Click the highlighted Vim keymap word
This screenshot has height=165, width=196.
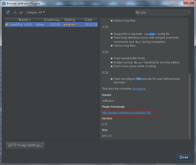coord(138,79)
